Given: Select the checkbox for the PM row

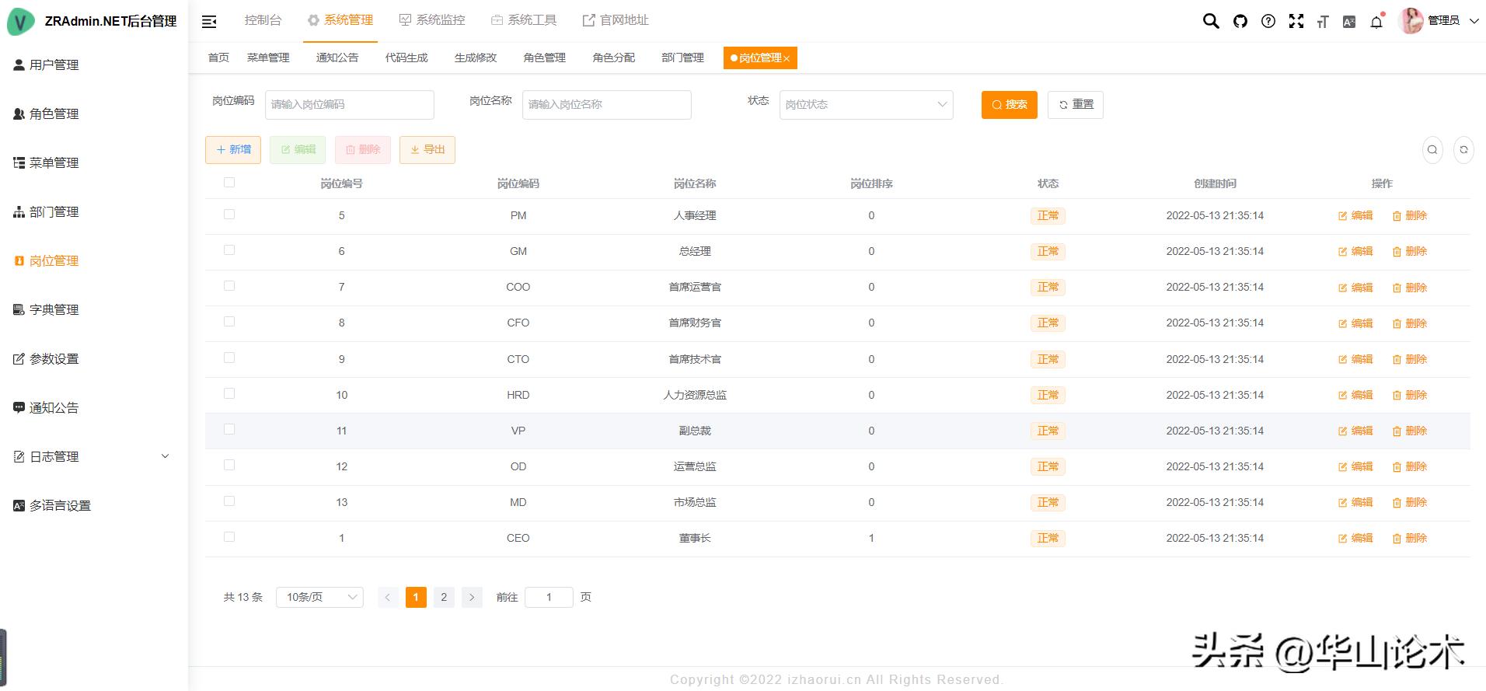Looking at the screenshot, I should 229,215.
